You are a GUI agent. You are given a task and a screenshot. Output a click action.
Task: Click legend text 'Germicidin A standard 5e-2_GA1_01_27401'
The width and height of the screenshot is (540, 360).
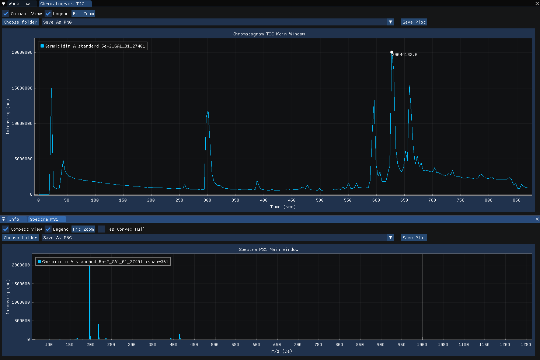(95, 46)
